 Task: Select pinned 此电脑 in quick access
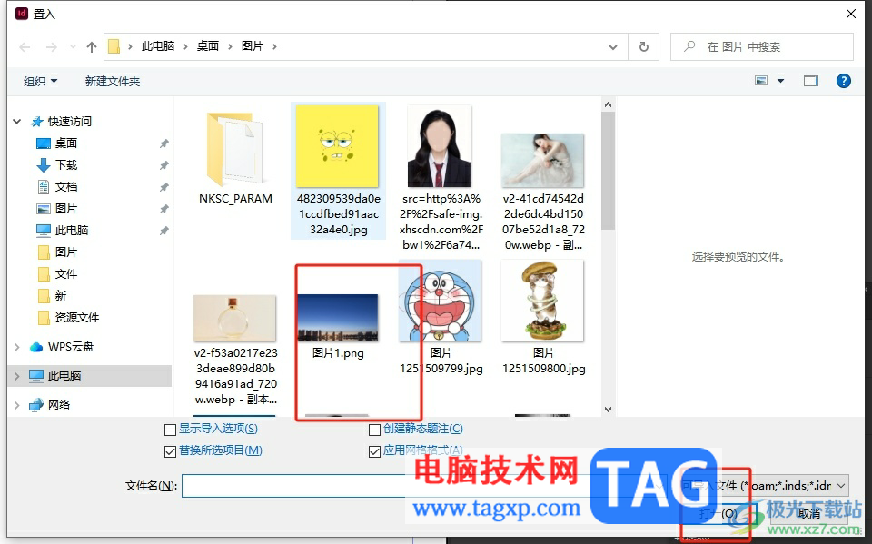click(71, 230)
